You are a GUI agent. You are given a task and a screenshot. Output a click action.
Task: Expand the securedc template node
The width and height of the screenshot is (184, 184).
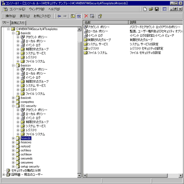click(x=13, y=158)
